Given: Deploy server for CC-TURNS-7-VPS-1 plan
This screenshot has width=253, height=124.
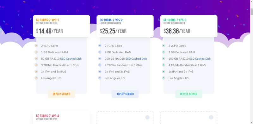Looking at the screenshot, I should click(x=61, y=94).
